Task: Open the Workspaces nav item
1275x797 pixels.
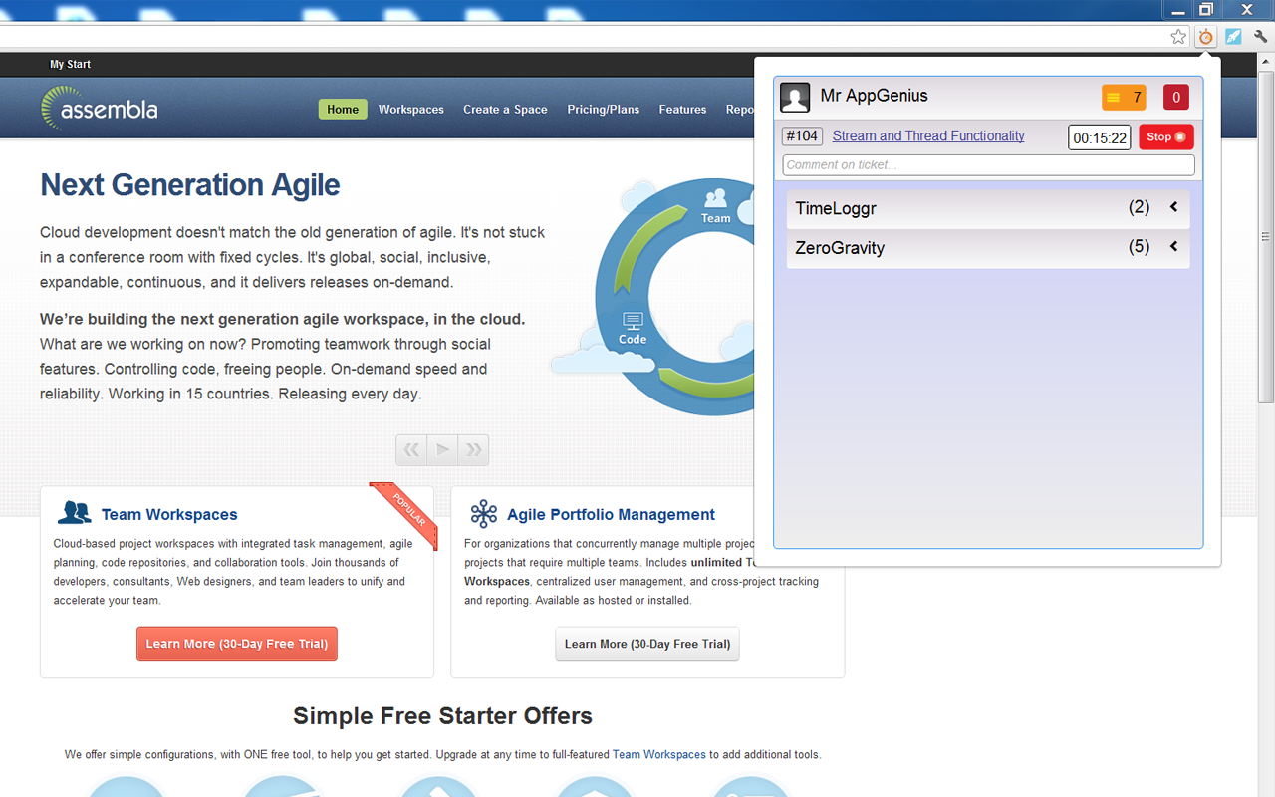Action: pyautogui.click(x=411, y=110)
